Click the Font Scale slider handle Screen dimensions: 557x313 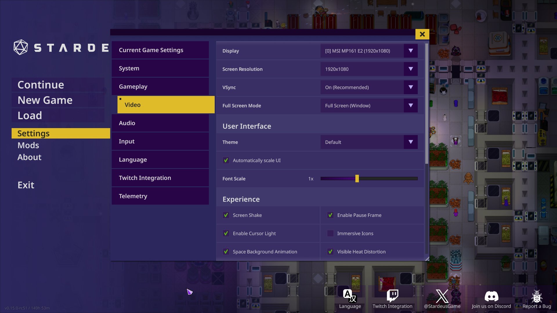pos(357,179)
